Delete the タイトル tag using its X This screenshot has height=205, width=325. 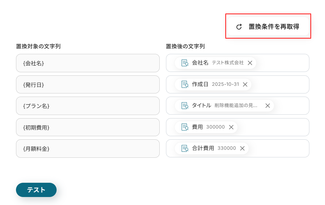click(268, 106)
